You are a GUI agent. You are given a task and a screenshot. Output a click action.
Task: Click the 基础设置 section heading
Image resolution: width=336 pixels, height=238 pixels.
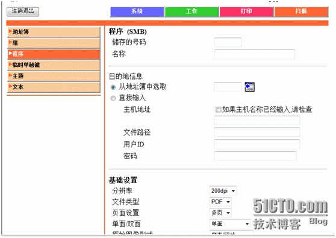[123, 180]
